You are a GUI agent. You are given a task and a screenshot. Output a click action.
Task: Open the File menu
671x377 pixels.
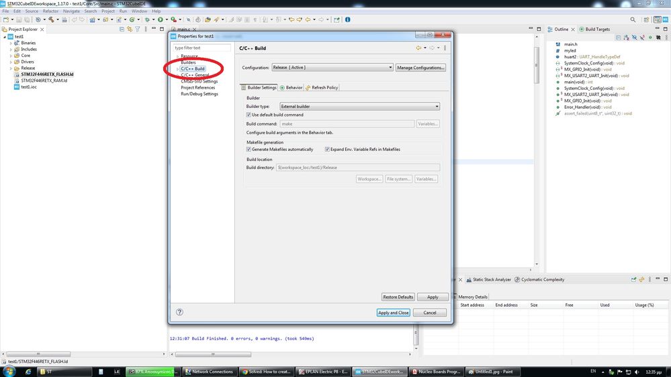pyautogui.click(x=5, y=11)
